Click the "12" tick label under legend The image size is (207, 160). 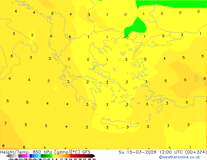pos(61,159)
